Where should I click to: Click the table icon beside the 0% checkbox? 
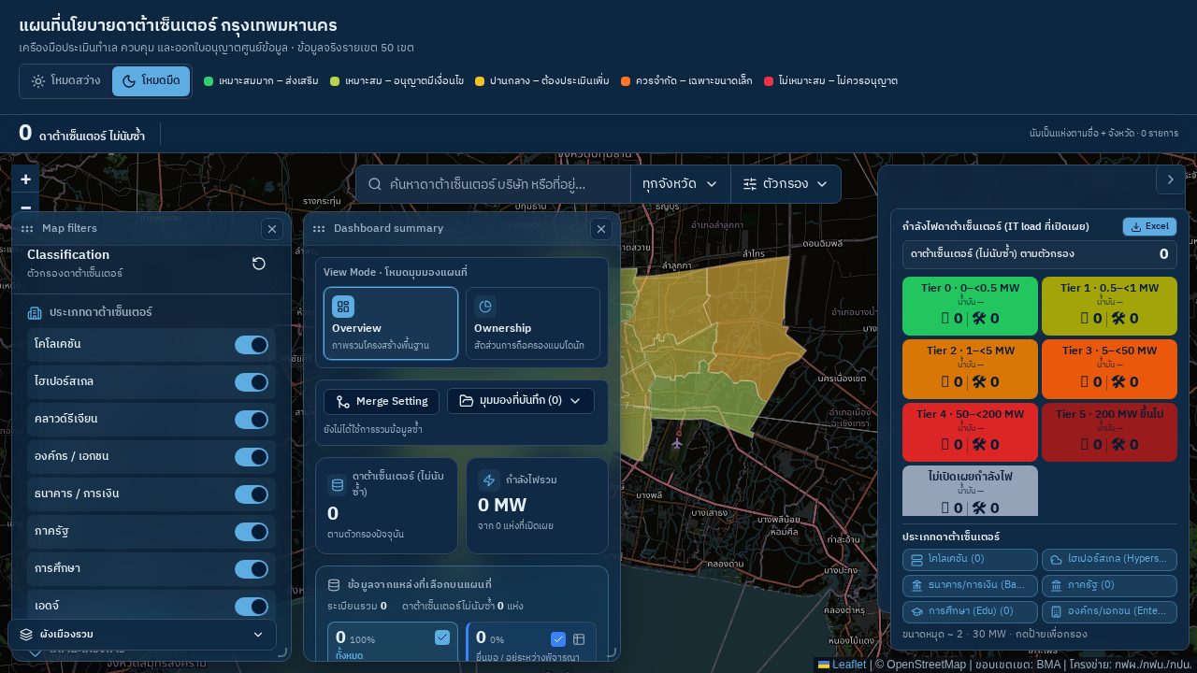579,639
